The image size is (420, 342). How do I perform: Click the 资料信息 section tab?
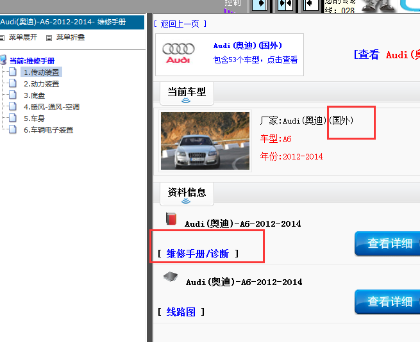coord(187,194)
